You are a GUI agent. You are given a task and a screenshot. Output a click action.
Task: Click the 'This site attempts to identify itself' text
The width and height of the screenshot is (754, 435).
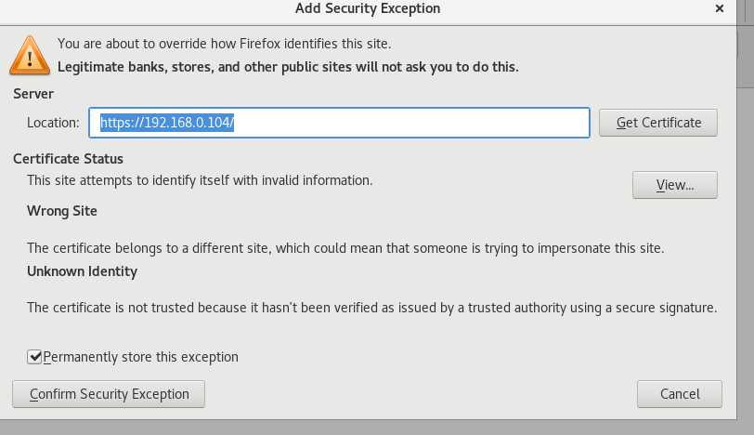coord(200,180)
